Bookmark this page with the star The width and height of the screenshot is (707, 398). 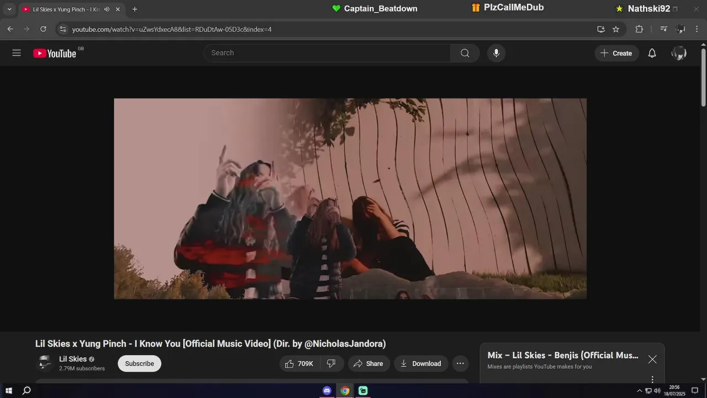(x=616, y=29)
